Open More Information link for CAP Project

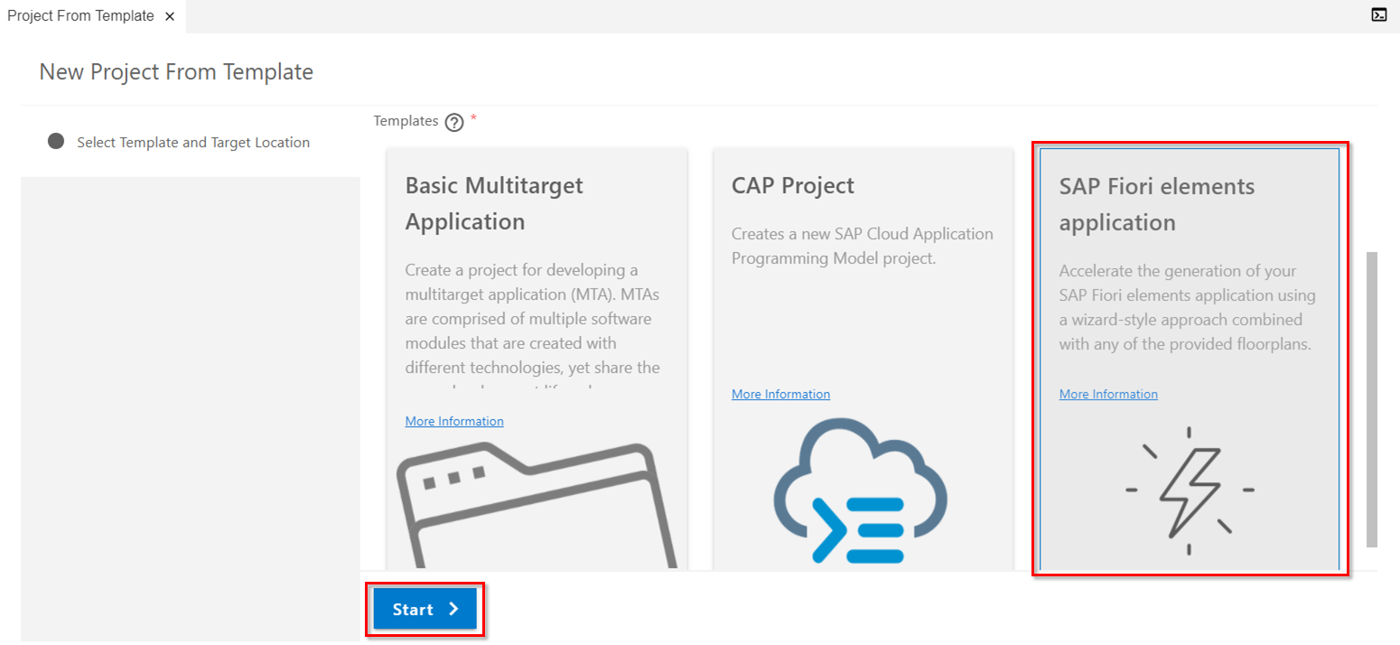tap(780, 394)
